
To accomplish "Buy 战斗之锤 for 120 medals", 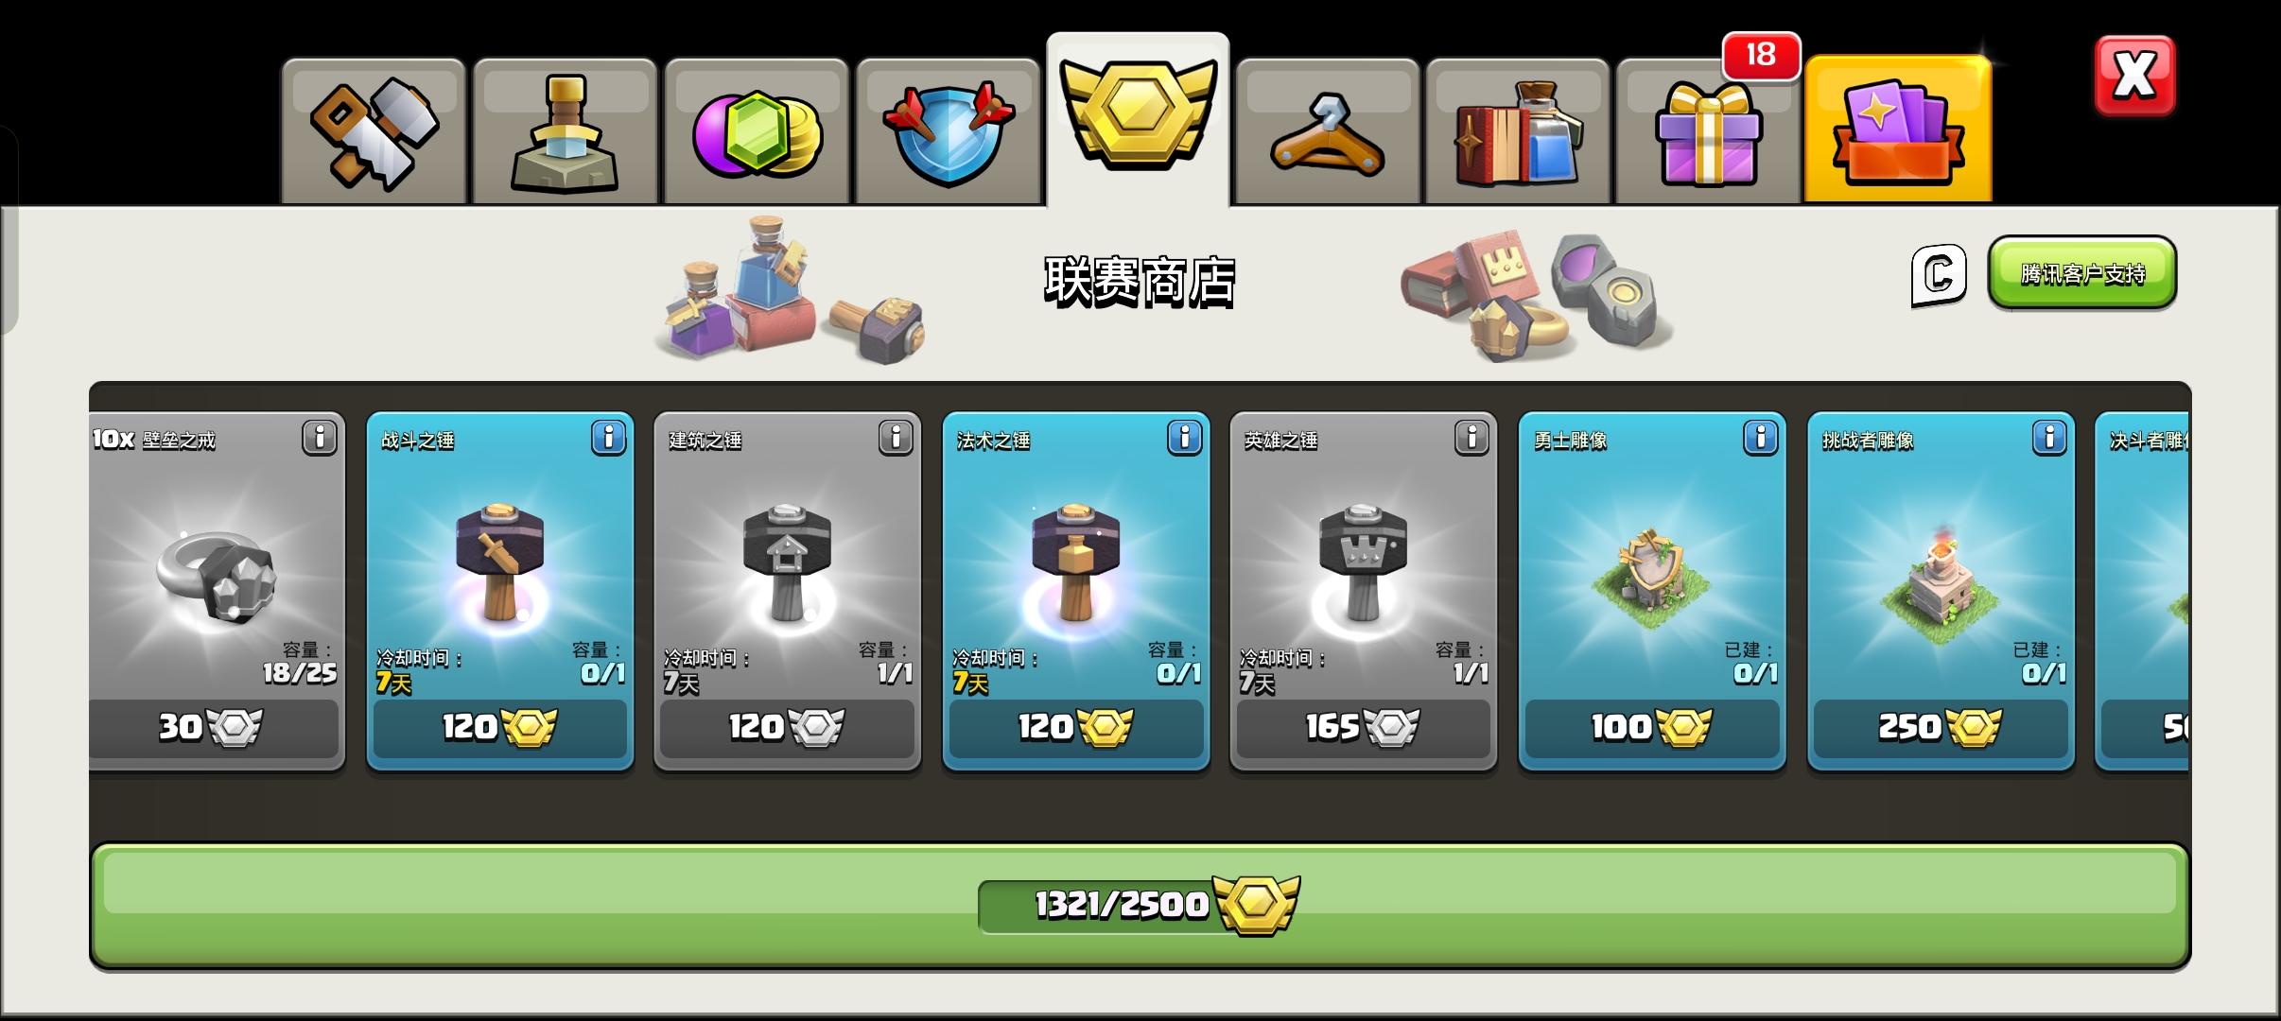I will click(500, 727).
